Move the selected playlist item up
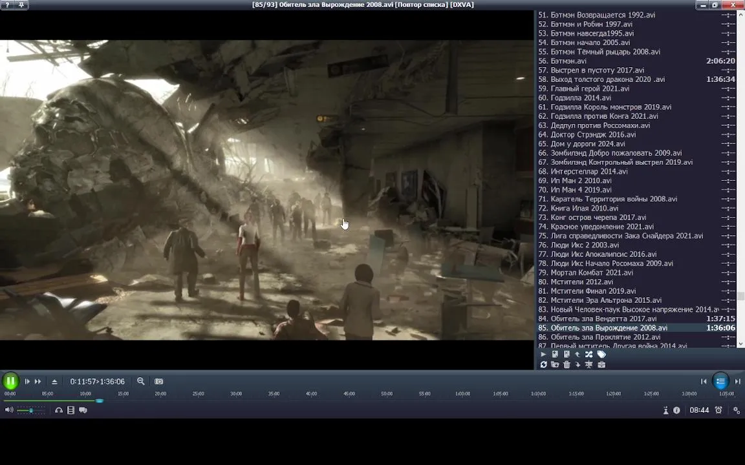745x465 pixels. [x=578, y=354]
